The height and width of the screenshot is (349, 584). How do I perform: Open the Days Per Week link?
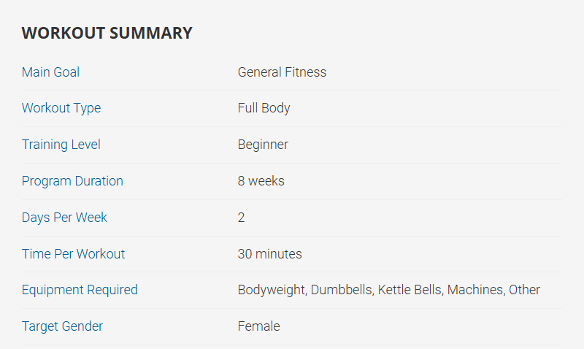64,218
